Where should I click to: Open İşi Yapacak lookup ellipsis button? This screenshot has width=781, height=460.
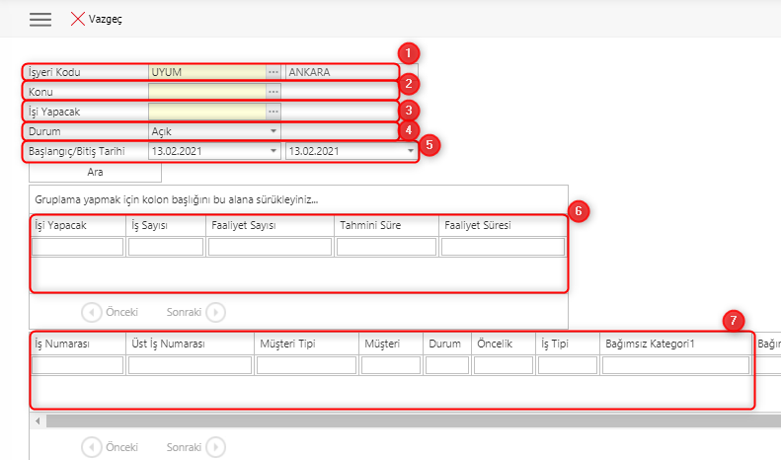(273, 112)
